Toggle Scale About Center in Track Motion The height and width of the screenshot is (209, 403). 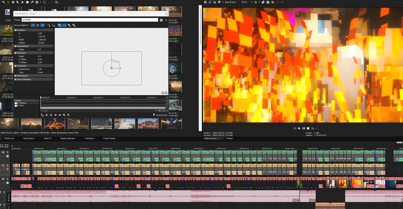[64, 25]
